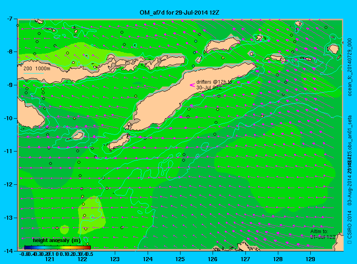Click the '0.5' maximum value on the color bar
The height and width of the screenshot is (264, 357).
pyautogui.click(x=89, y=254)
